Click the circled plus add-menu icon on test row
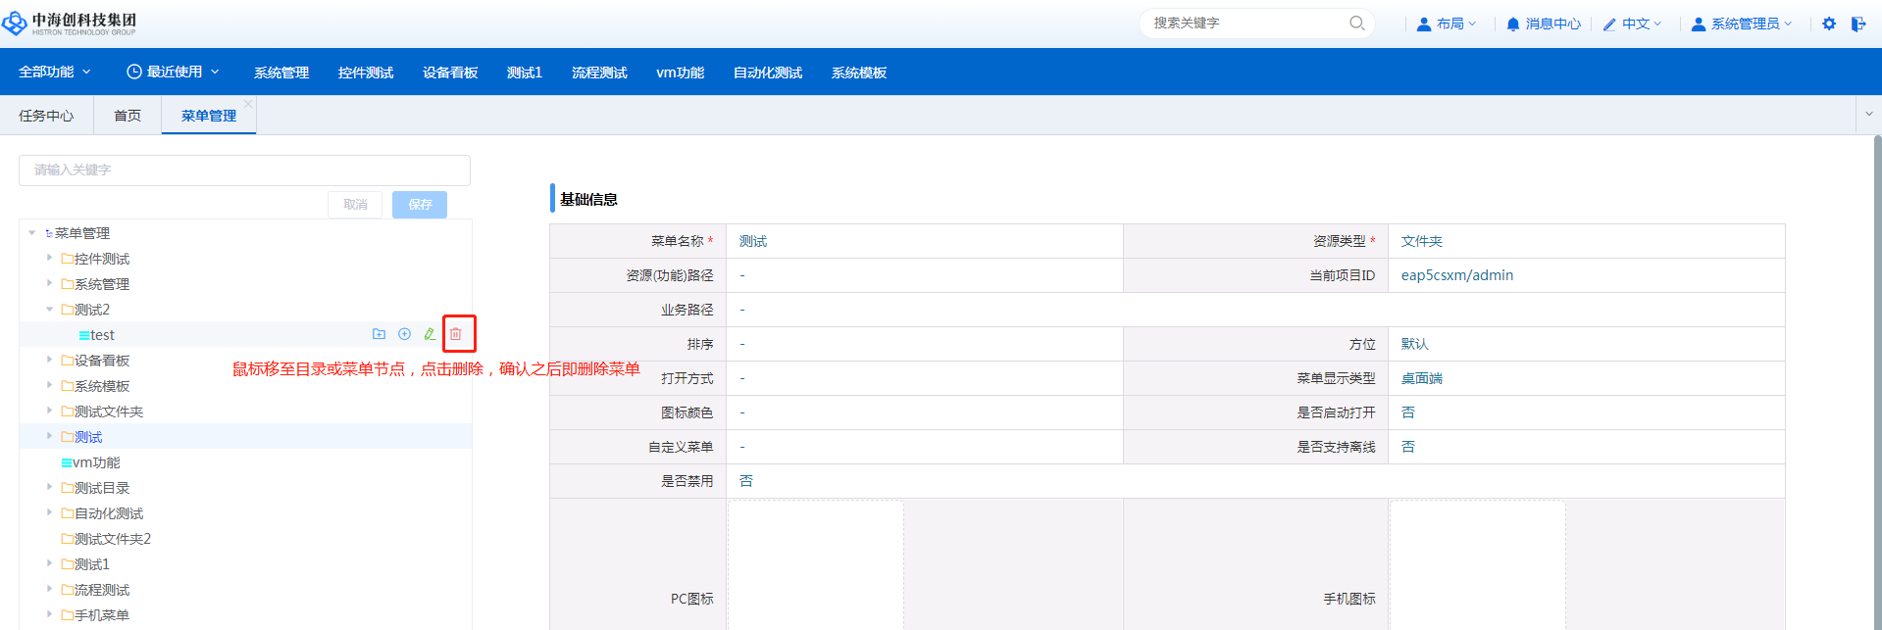The width and height of the screenshot is (1882, 630). click(x=404, y=334)
